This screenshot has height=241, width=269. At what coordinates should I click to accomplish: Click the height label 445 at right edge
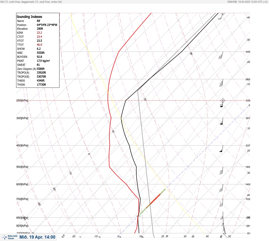(x=248, y=52)
